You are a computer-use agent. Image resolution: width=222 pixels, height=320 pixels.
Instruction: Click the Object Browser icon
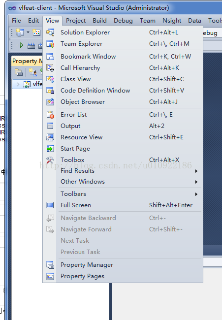click(x=50, y=102)
